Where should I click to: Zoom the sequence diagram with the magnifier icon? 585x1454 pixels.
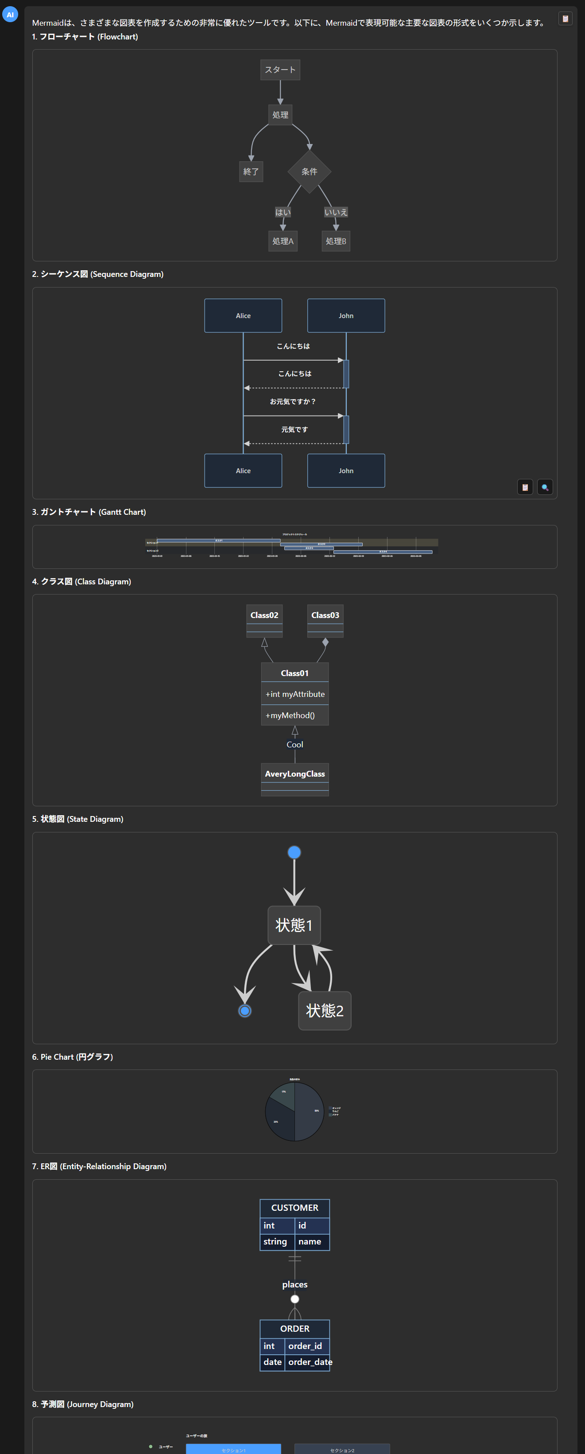(x=544, y=487)
